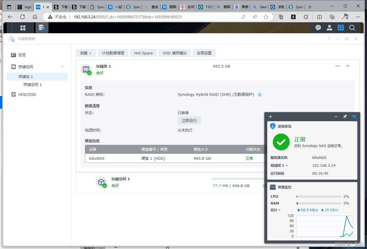
Task: Switch to the login browser tab
Action: point(25,7)
